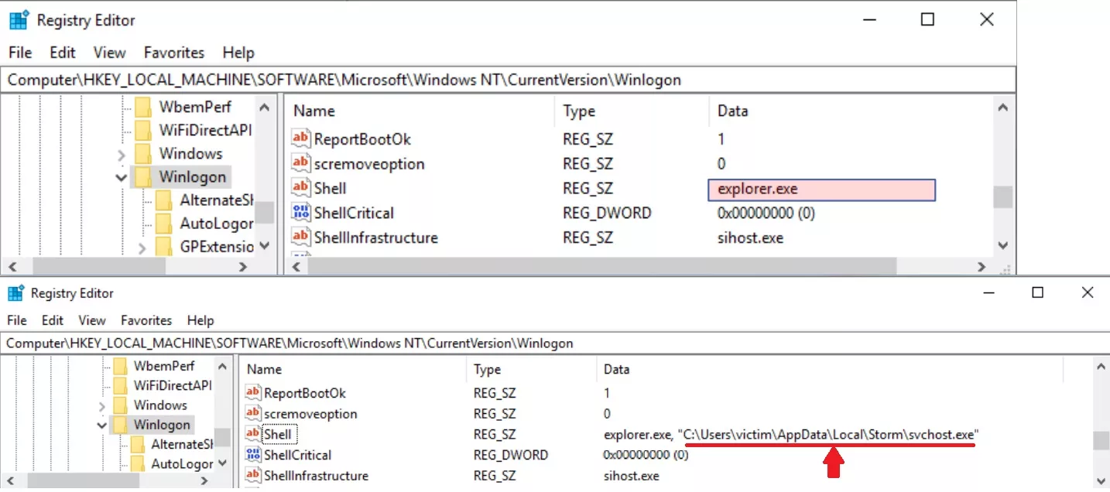The width and height of the screenshot is (1110, 492).
Task: Select GPExtensio folder icon in top window tree
Action: (163, 247)
